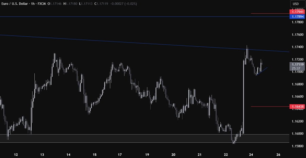Select the blue horizontal line at 1.17894
The image size is (306, 158).
(x=136, y=16)
